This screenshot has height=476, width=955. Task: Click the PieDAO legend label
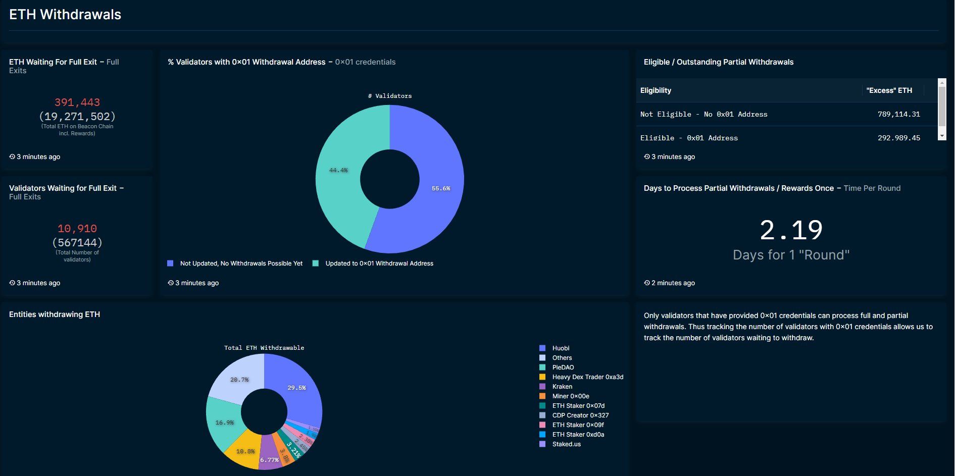(563, 367)
